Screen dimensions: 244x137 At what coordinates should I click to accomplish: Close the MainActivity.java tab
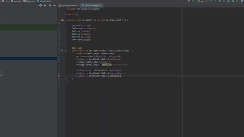click(102, 6)
